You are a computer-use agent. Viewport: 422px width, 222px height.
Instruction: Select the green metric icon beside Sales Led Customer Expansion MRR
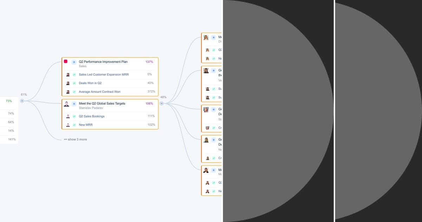point(74,74)
